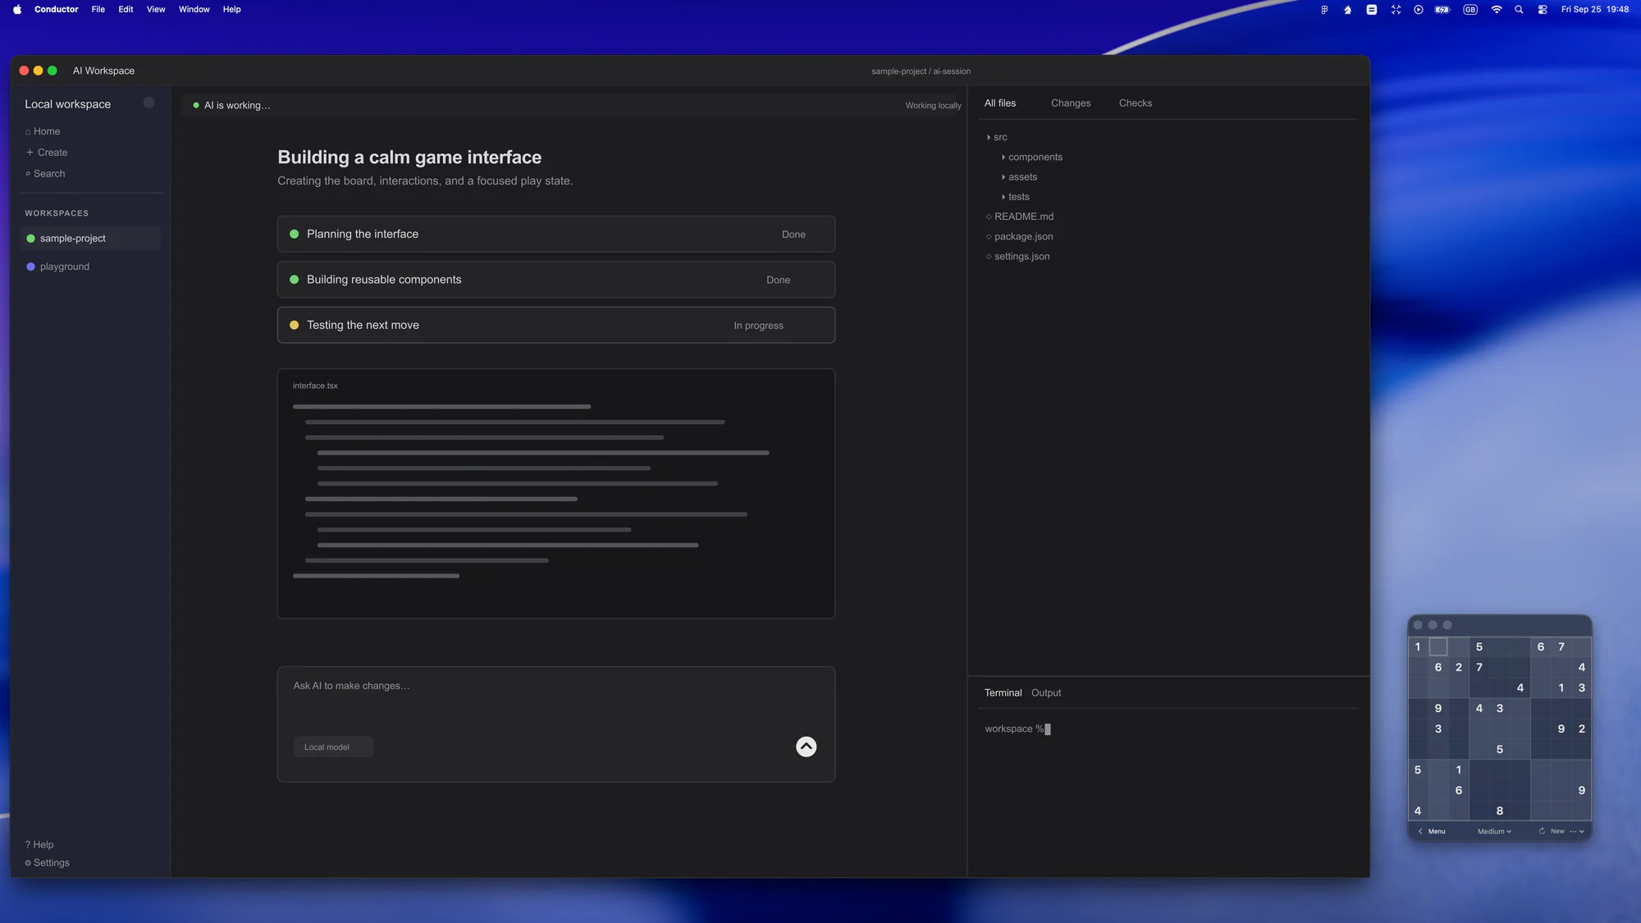Open the Local model selector
1641x923 pixels.
[x=334, y=747]
